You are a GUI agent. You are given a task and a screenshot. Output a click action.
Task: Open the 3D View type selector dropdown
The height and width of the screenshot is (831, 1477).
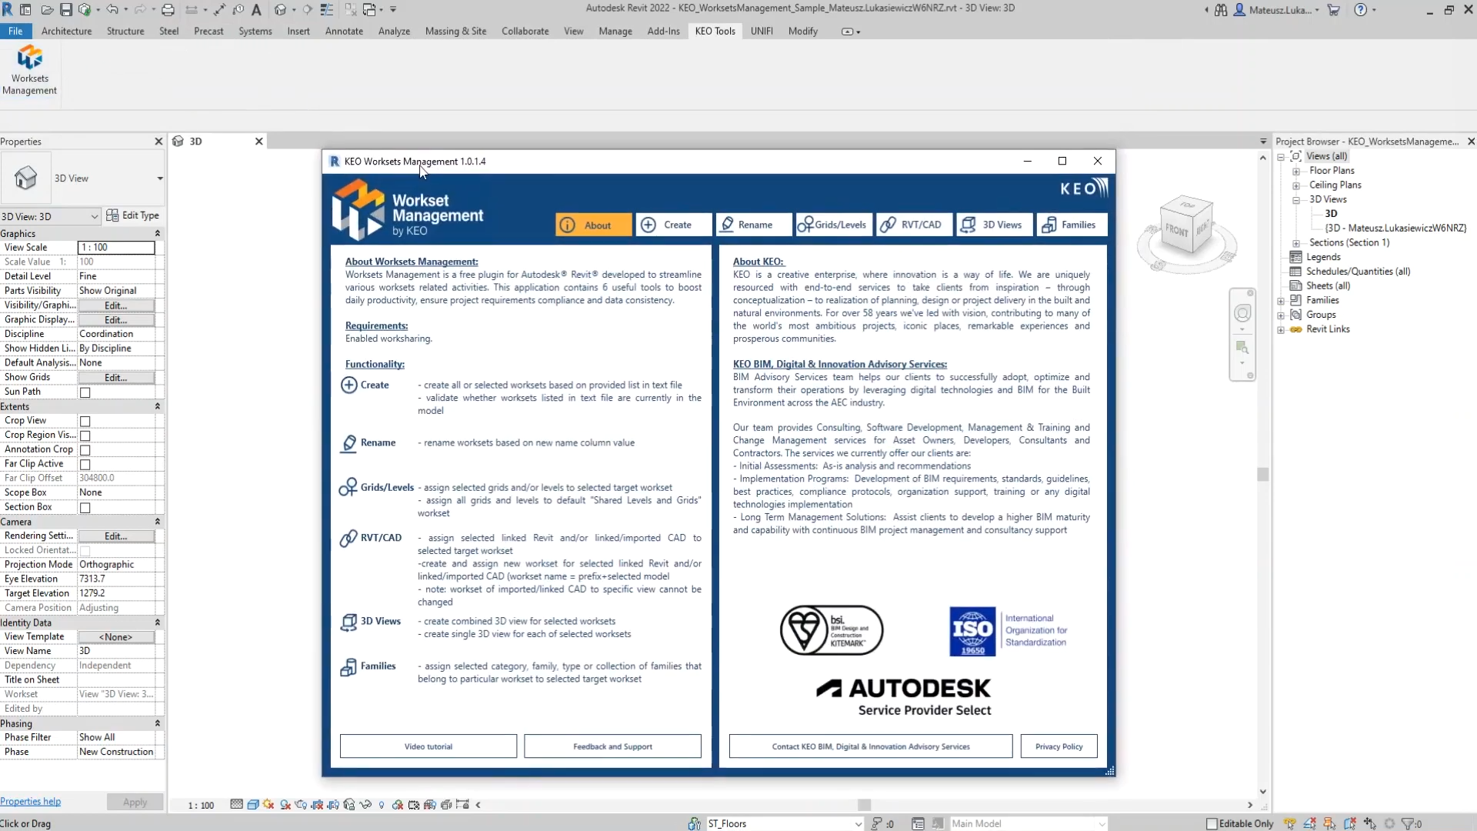tap(160, 179)
